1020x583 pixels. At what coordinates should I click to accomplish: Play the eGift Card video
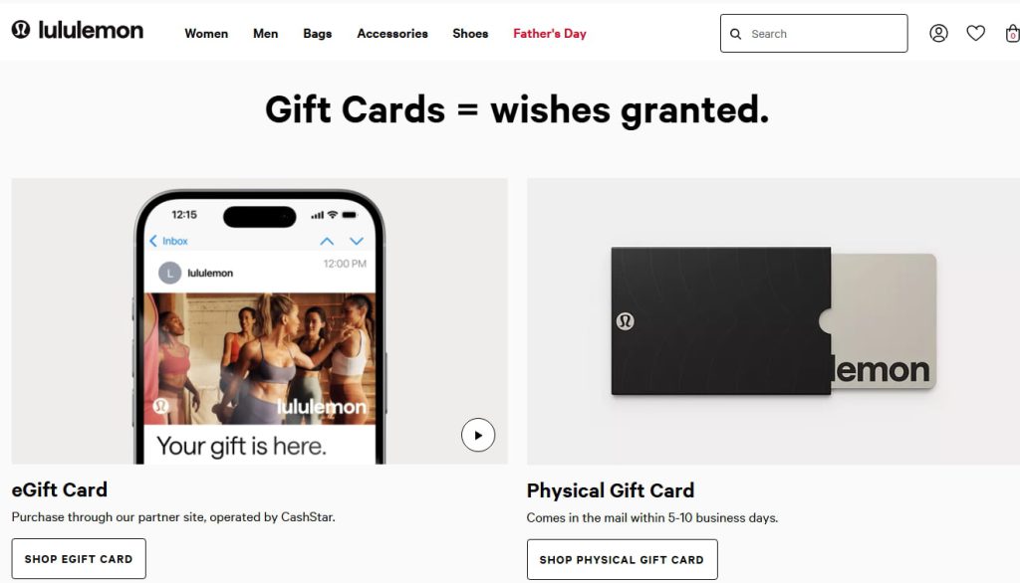478,435
